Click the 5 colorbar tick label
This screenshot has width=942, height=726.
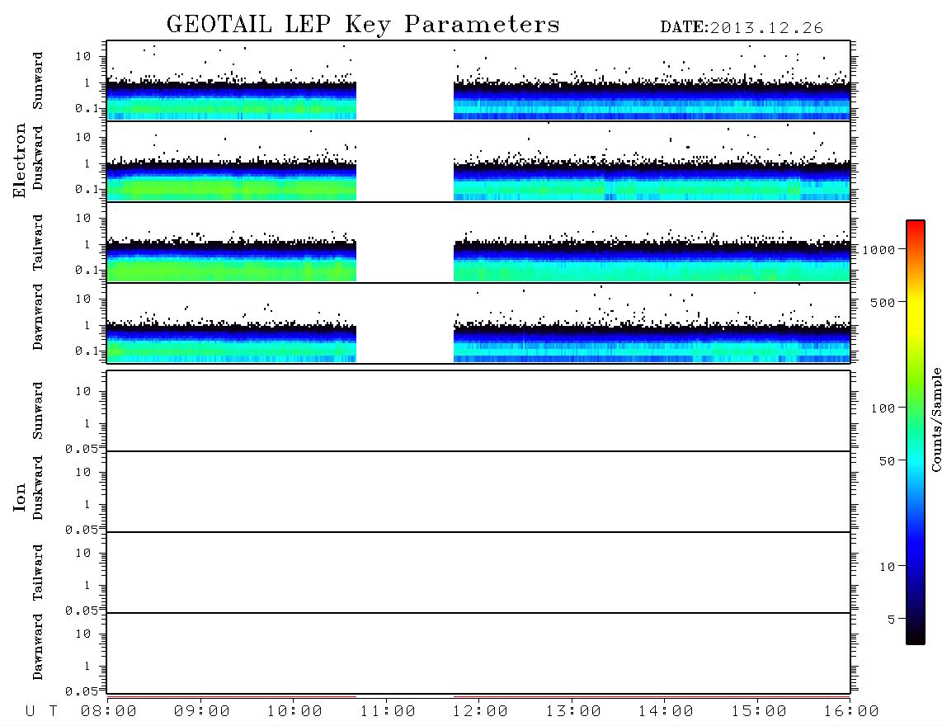pos(892,620)
